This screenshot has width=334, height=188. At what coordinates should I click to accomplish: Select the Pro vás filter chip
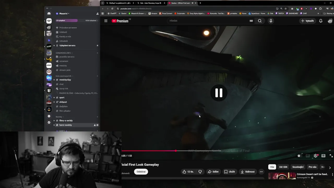(x=312, y=167)
